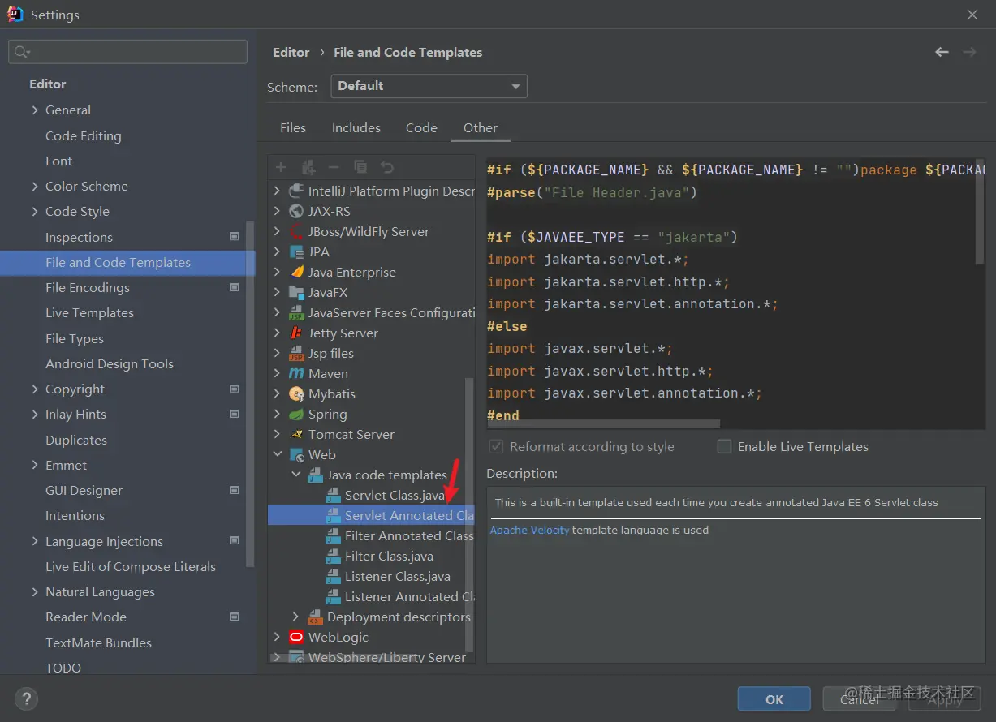Expand the Deployment descriptors node

point(296,617)
